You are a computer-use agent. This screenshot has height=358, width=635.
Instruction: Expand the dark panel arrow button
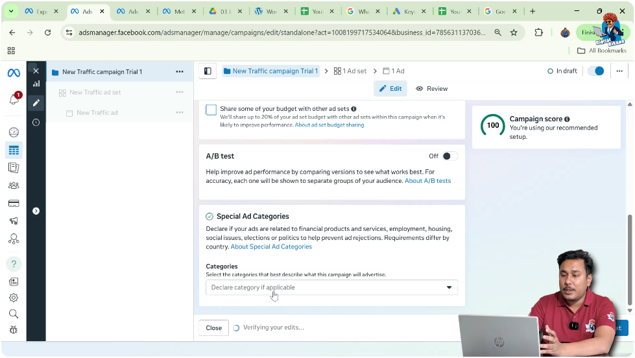(x=36, y=211)
